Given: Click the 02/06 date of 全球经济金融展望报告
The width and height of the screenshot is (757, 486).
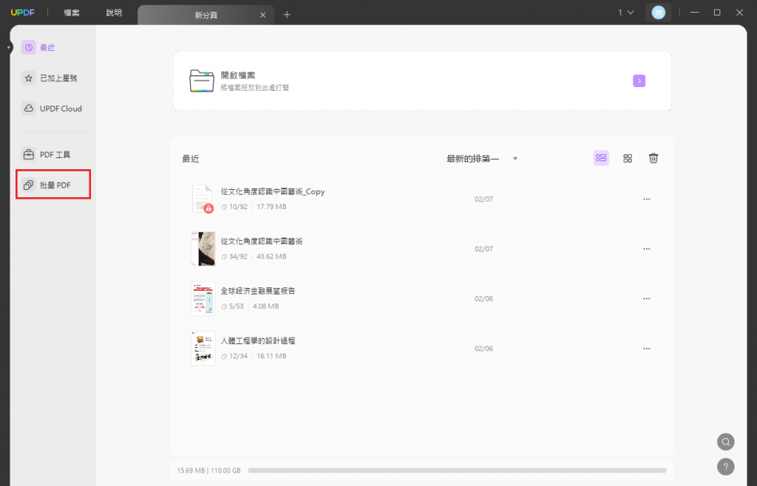Looking at the screenshot, I should [x=483, y=298].
